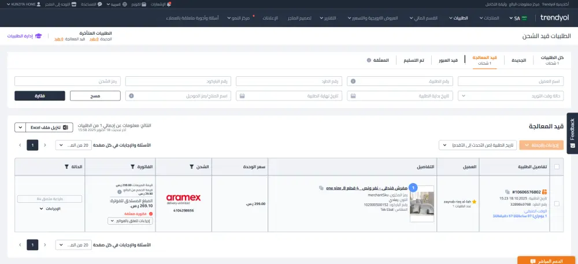Open تصميم المتجر store design menu
Screen dimensions: 578x264
[299, 18]
